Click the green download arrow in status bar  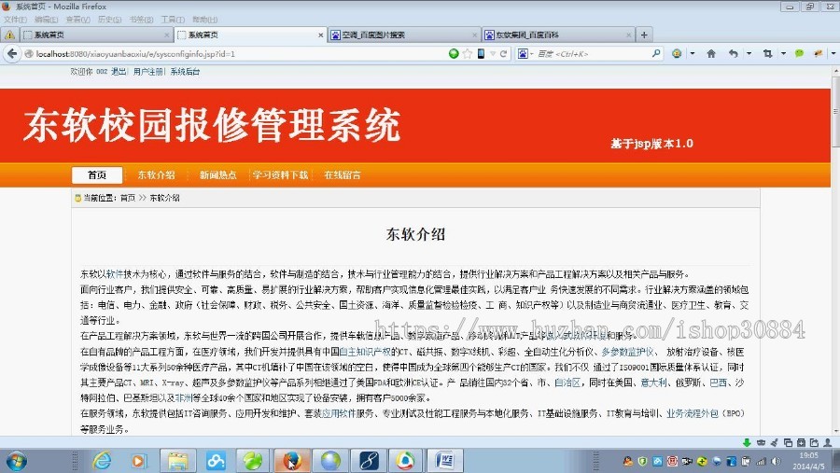[747, 442]
